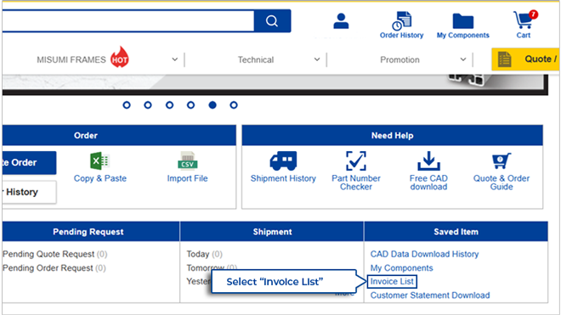This screenshot has width=561, height=315.
Task: Click the Need Help panel header
Action: point(392,135)
